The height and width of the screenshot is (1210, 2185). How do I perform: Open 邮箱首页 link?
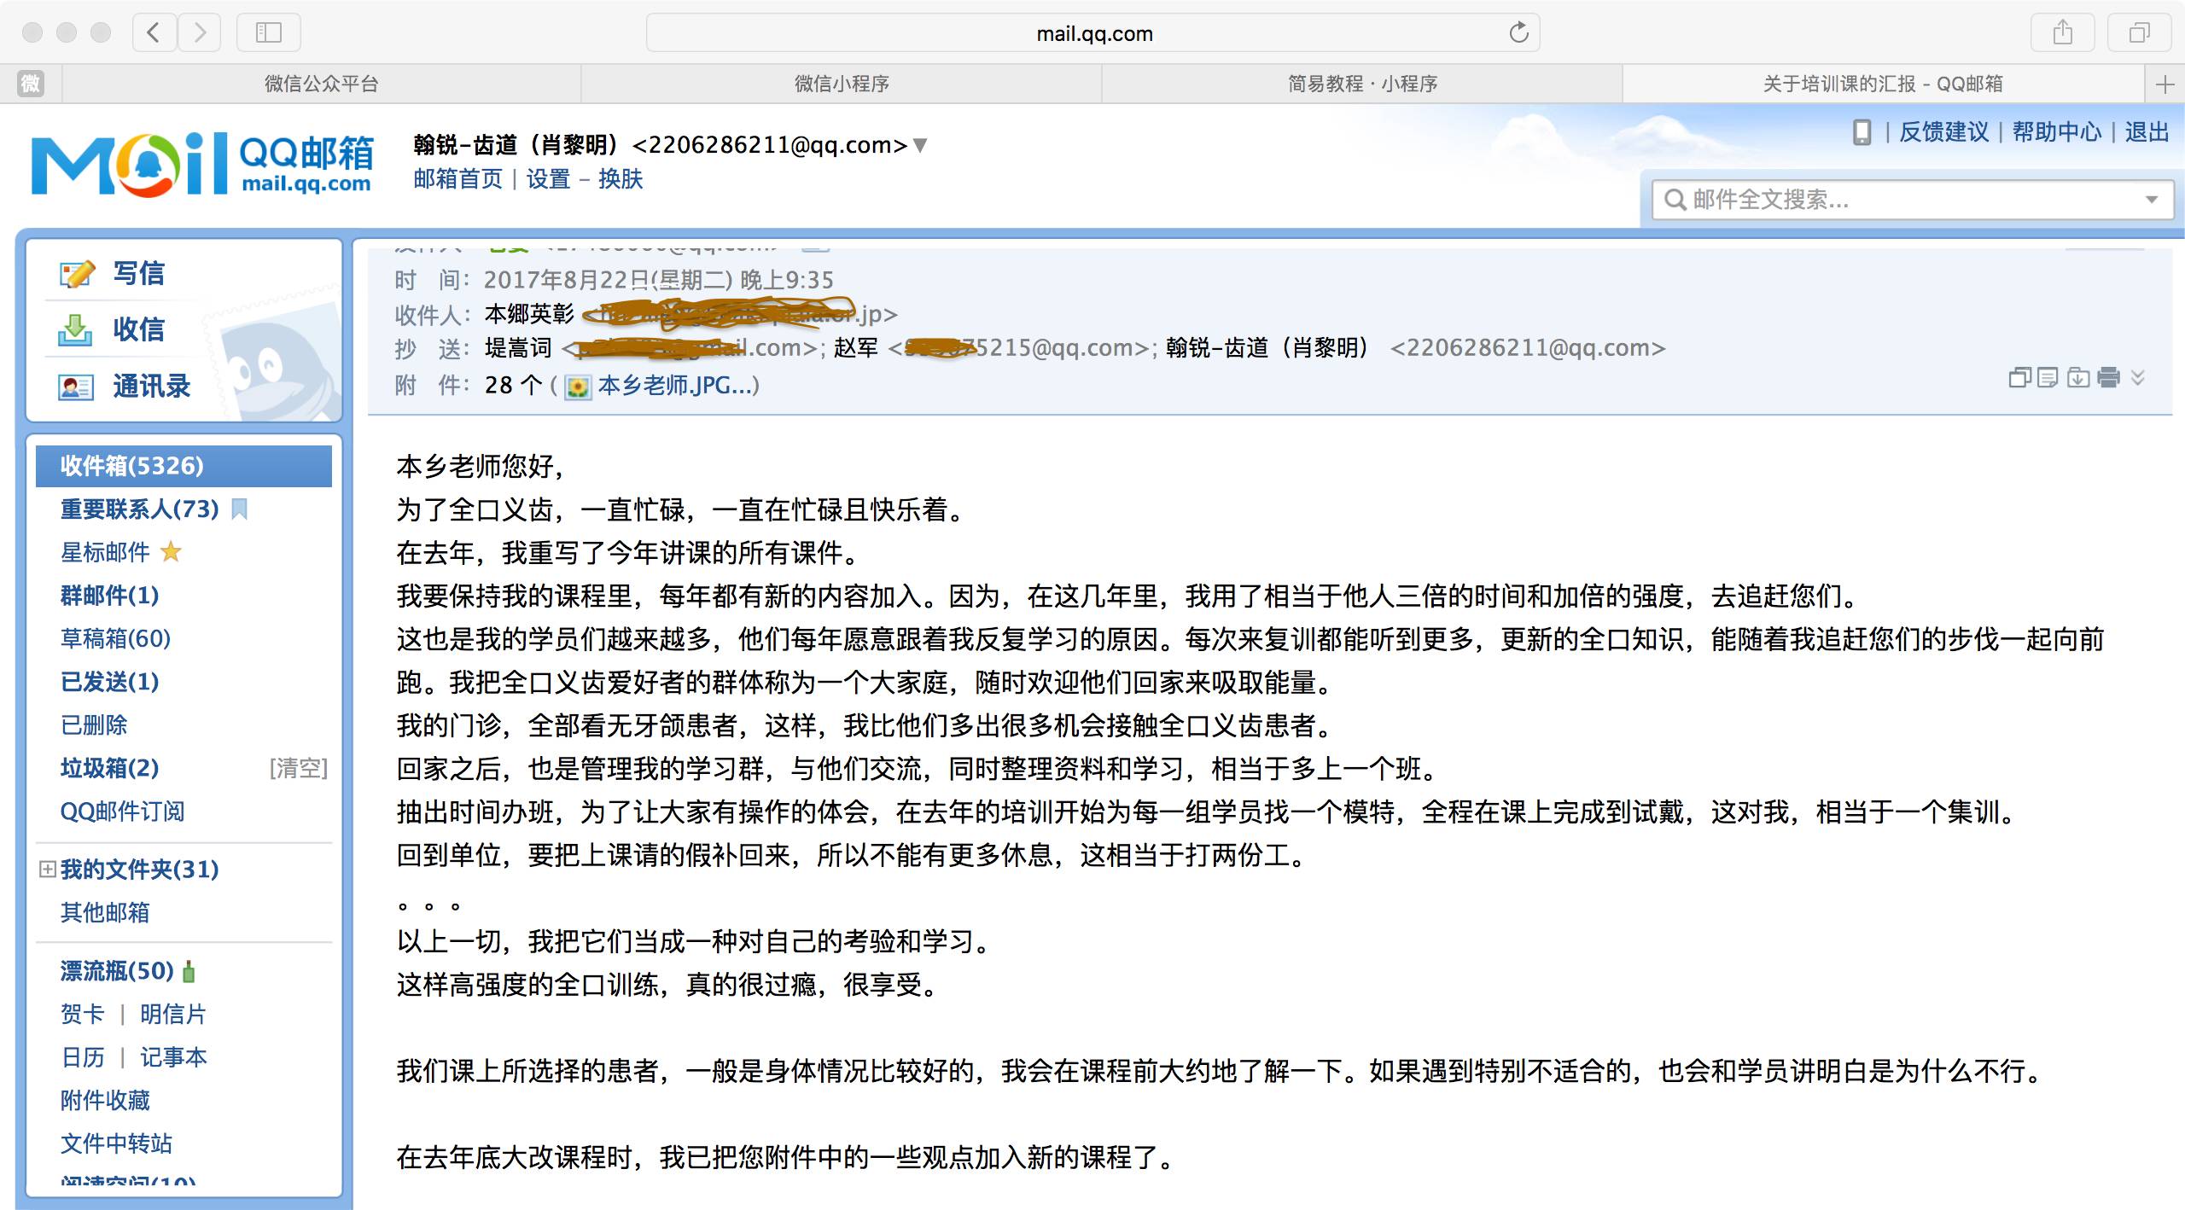tap(458, 179)
